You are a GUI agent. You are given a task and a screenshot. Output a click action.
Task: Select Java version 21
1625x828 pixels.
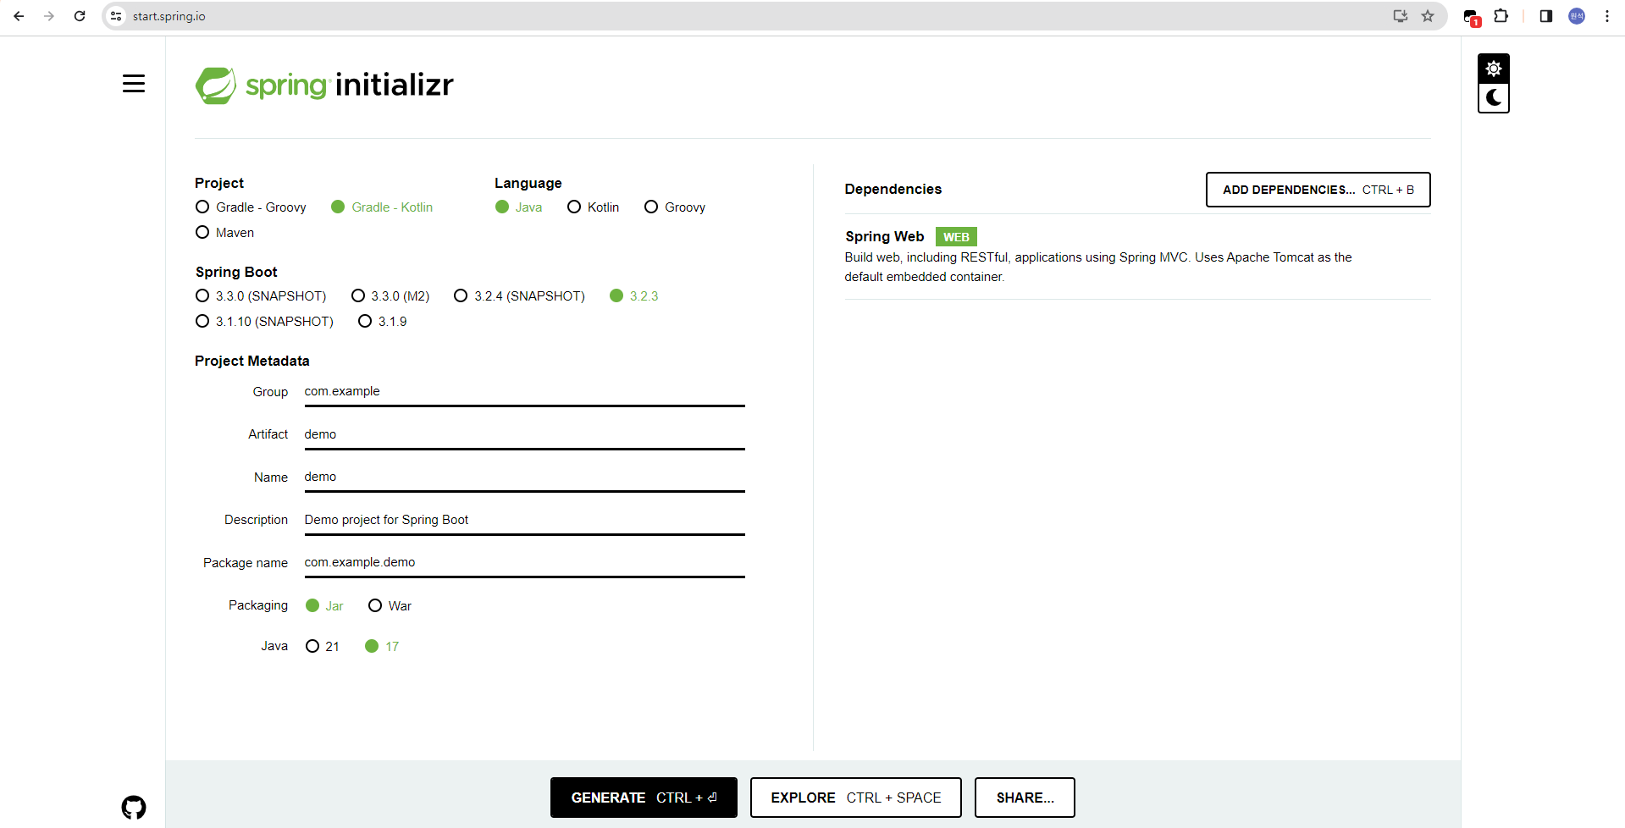click(x=323, y=647)
